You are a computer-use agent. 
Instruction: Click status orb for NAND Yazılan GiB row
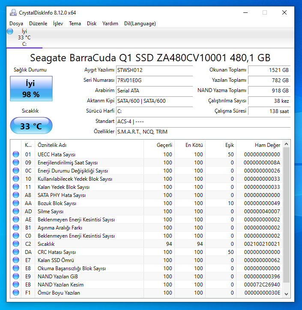16,277
